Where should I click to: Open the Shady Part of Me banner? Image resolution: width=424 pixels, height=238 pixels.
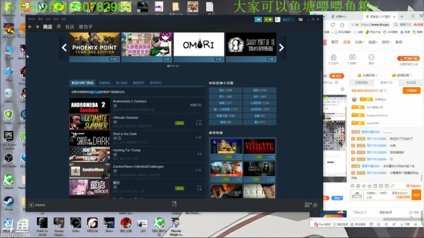point(251,47)
